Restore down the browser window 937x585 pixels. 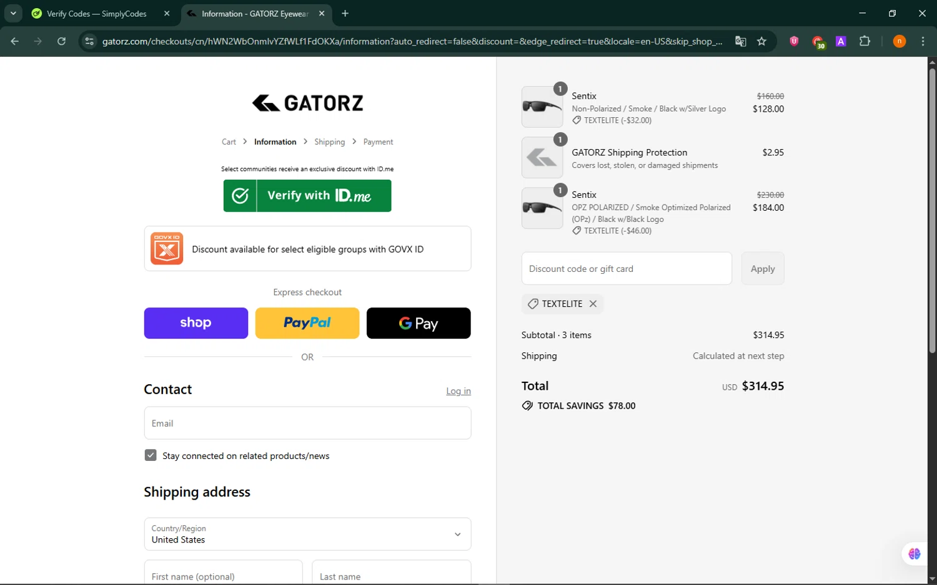[x=892, y=13]
